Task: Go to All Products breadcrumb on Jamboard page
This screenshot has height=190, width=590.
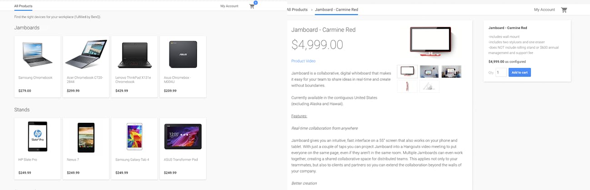Action: 297,10
